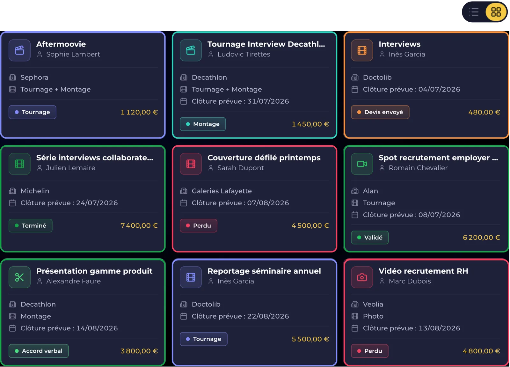Click Clôture prévue : 14/08/2026
The width and height of the screenshot is (510, 367).
[x=69, y=328]
